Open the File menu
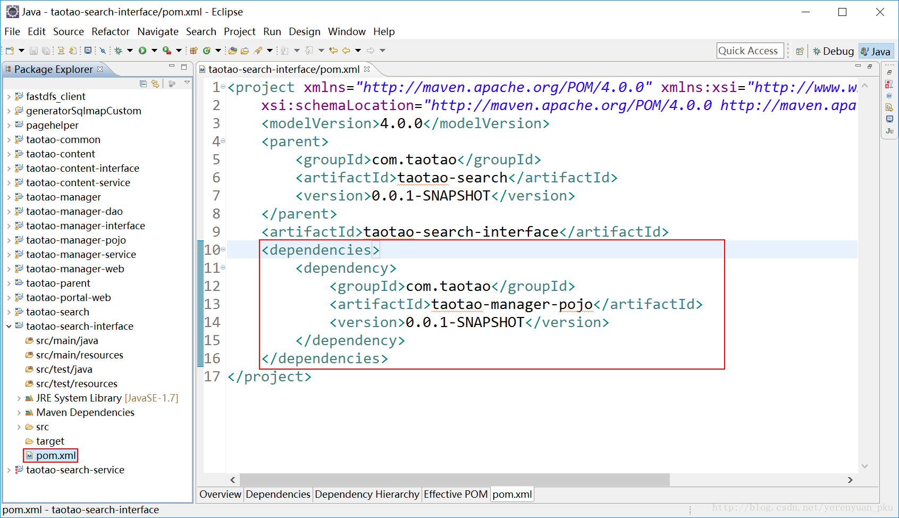 pos(12,32)
